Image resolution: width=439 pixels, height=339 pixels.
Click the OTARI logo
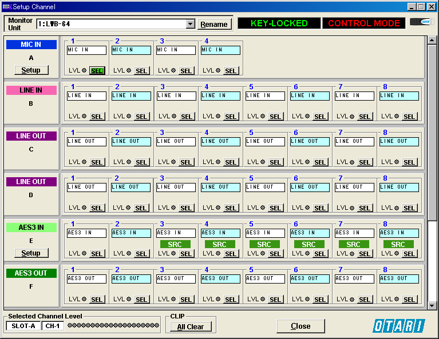pyautogui.click(x=399, y=326)
